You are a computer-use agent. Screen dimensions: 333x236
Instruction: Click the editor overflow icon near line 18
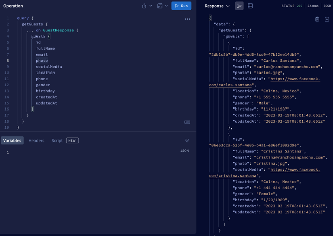(x=187, y=122)
